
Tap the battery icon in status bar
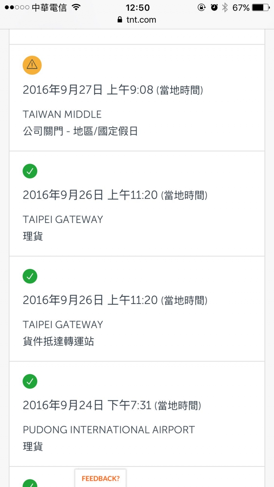[261, 7]
